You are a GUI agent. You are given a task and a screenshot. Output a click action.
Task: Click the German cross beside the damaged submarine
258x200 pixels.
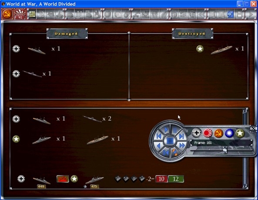16,74
